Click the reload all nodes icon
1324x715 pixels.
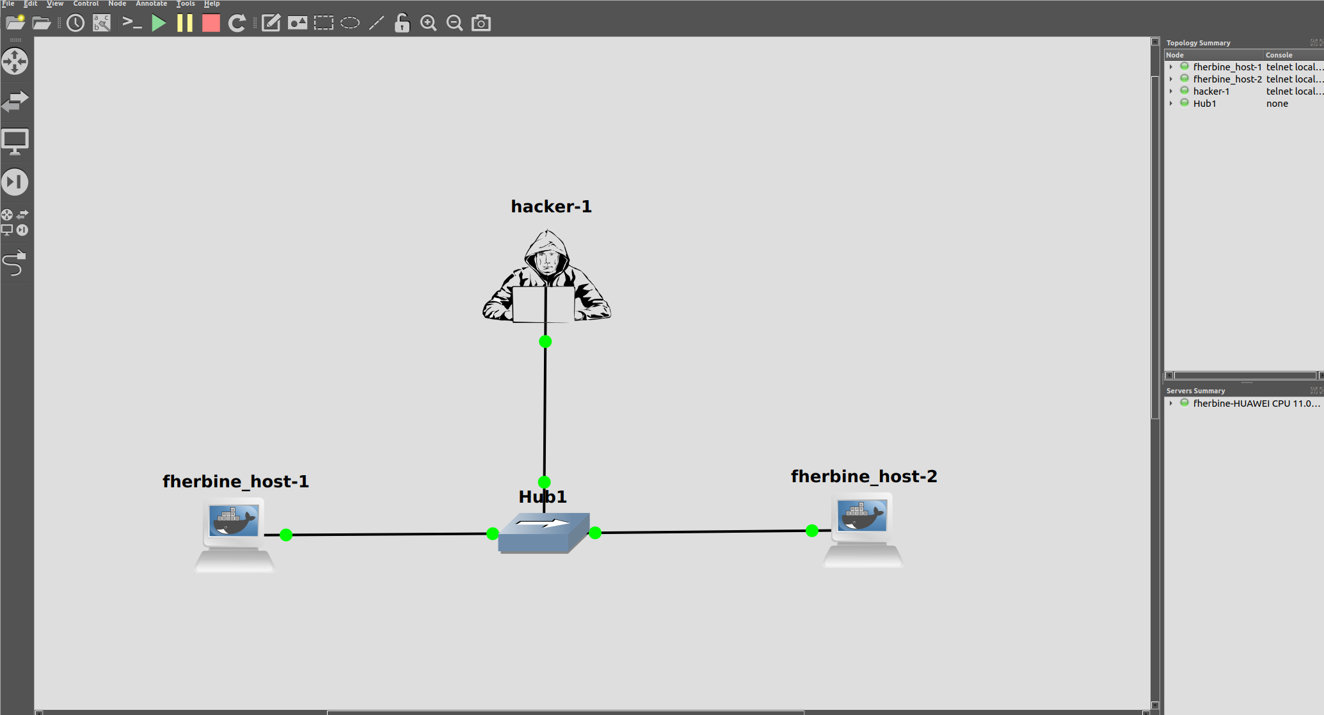tap(237, 24)
